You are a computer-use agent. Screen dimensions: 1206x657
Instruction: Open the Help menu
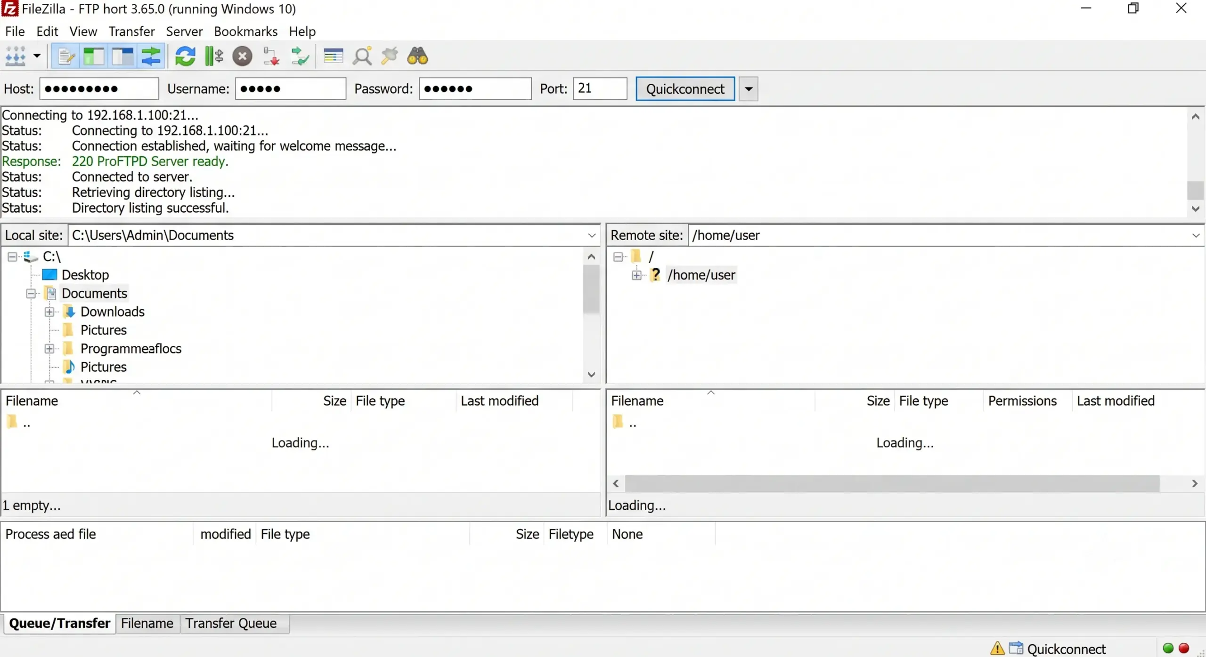pyautogui.click(x=302, y=32)
